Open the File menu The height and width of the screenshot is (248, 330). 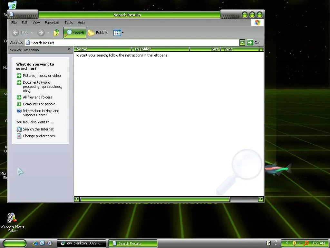[14, 23]
